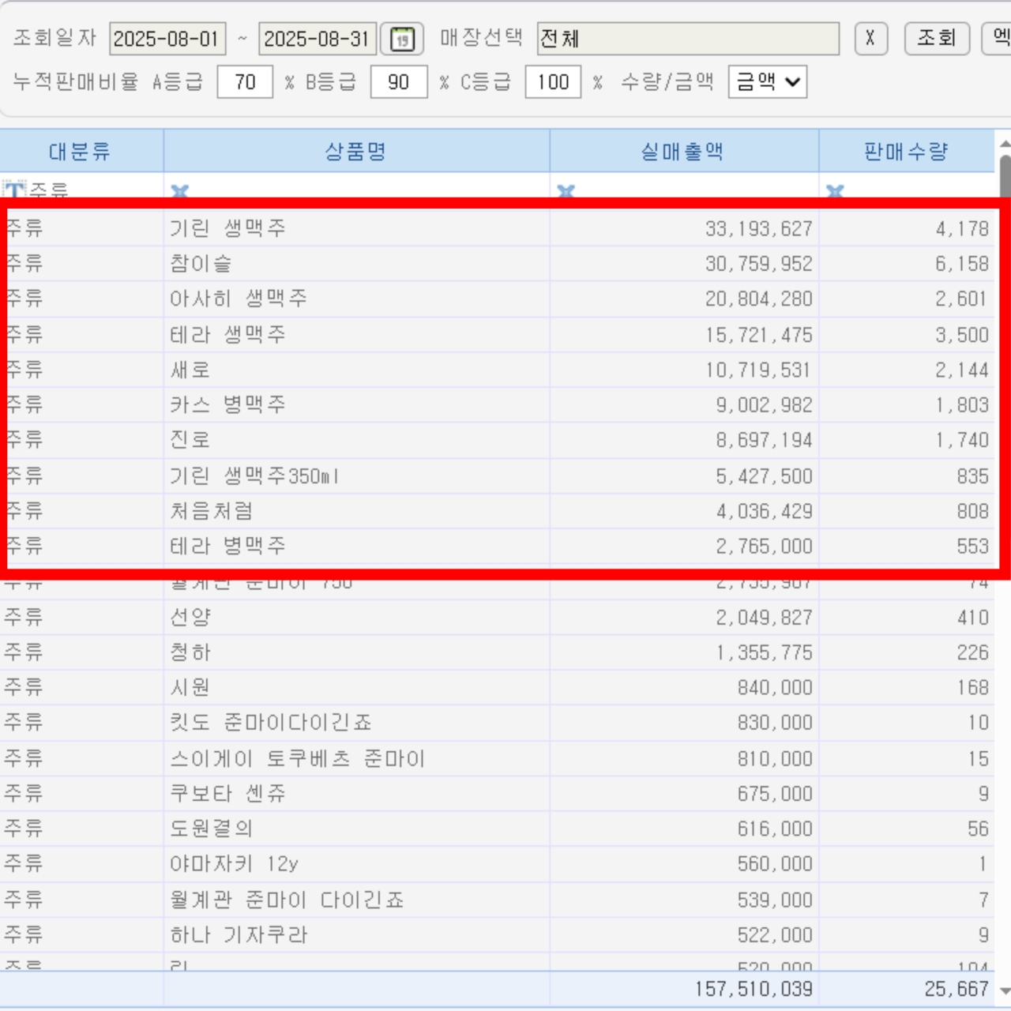
Task: Sort by the 상품명 column header
Action: (x=356, y=151)
